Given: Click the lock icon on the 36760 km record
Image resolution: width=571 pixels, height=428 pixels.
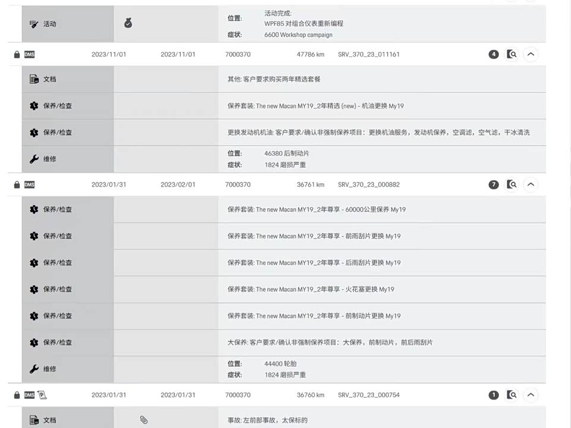Looking at the screenshot, I should tap(17, 395).
